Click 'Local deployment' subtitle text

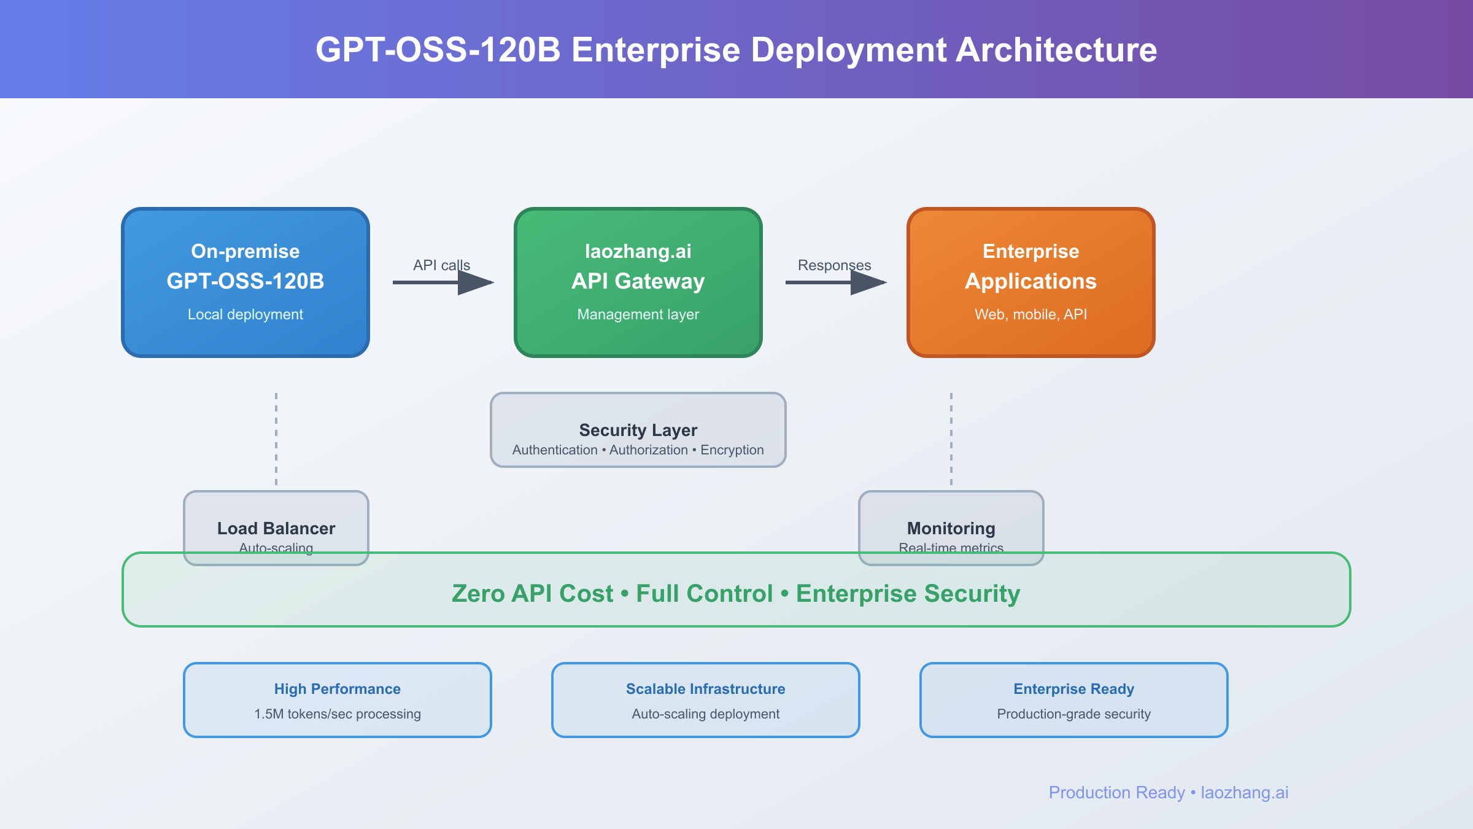(x=245, y=314)
